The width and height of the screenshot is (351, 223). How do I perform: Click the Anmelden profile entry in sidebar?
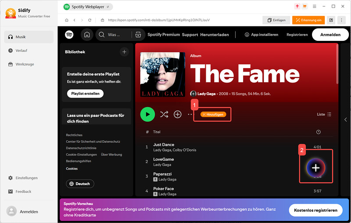[22, 211]
